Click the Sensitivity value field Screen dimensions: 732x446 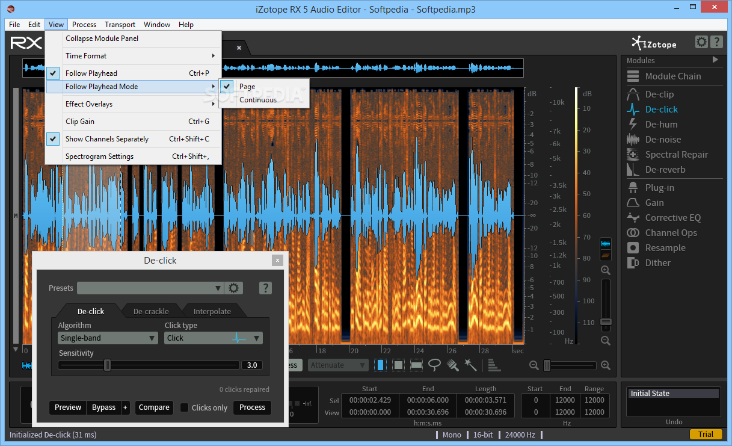tap(252, 365)
